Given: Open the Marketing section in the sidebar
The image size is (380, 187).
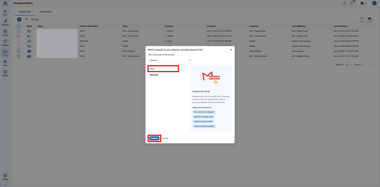Looking at the screenshot, I should (x=5, y=22).
